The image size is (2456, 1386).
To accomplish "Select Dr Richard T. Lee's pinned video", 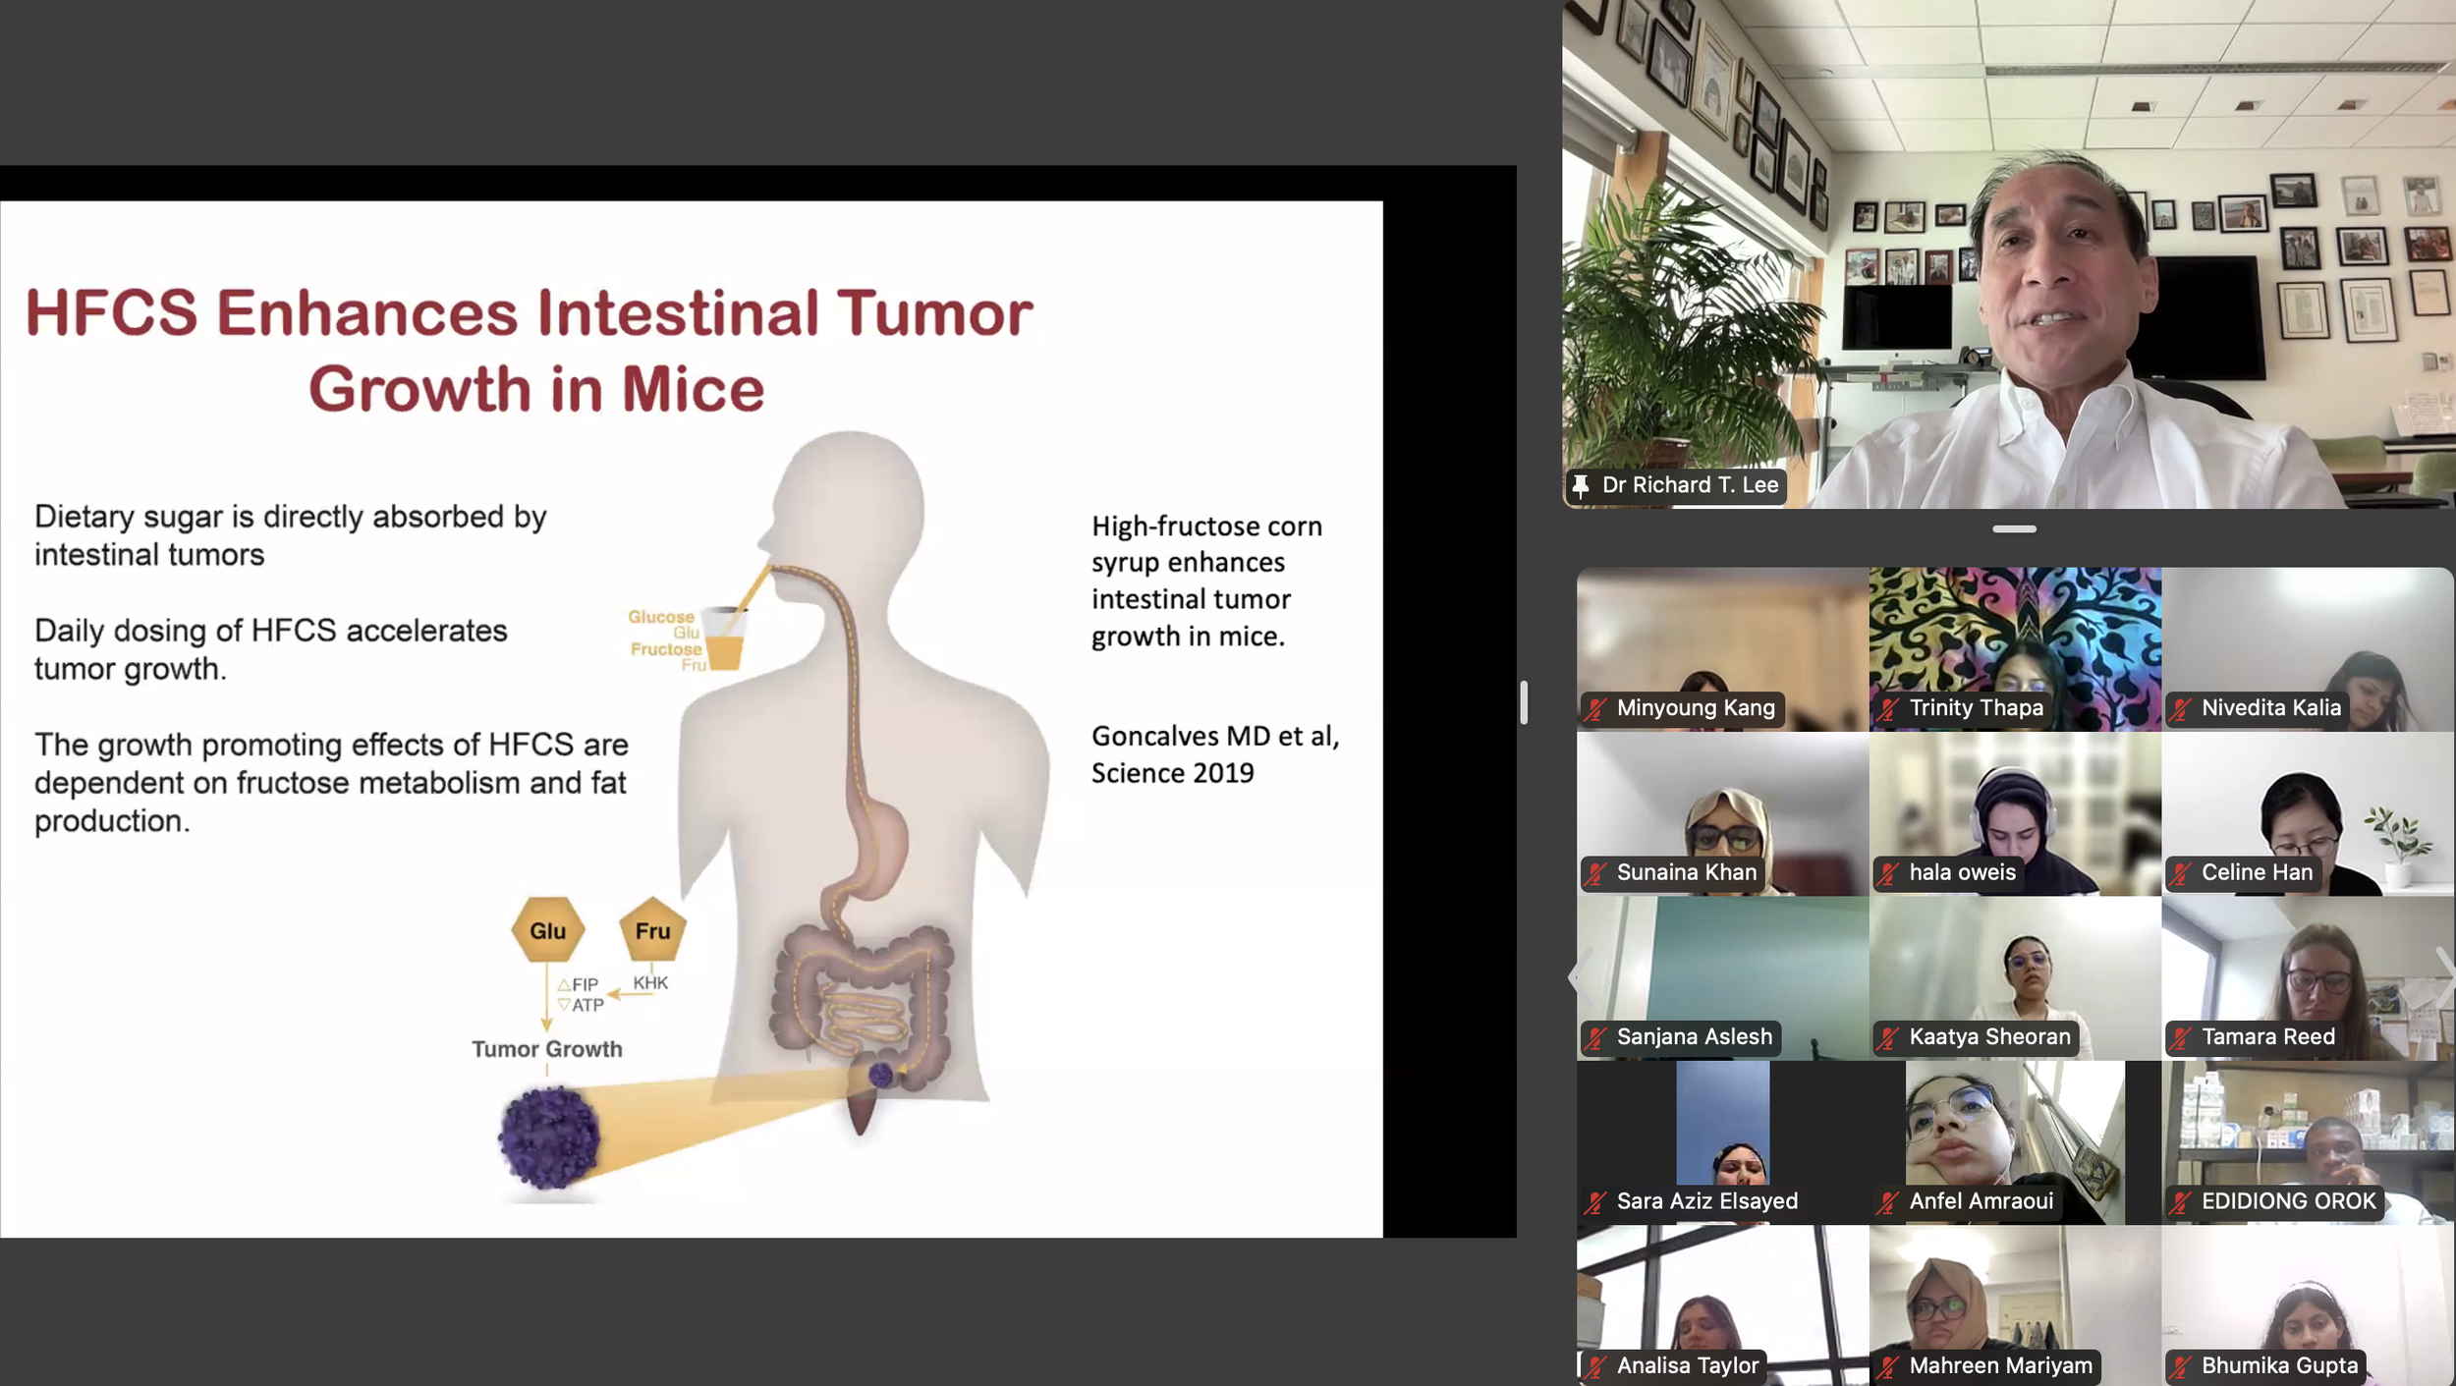I will click(2008, 253).
